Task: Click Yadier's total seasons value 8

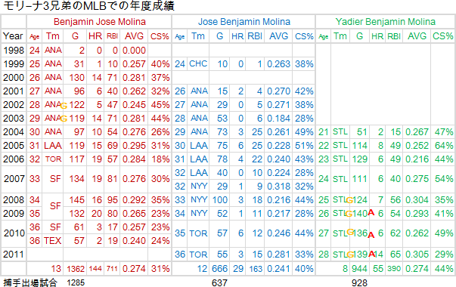Action: pos(345,269)
